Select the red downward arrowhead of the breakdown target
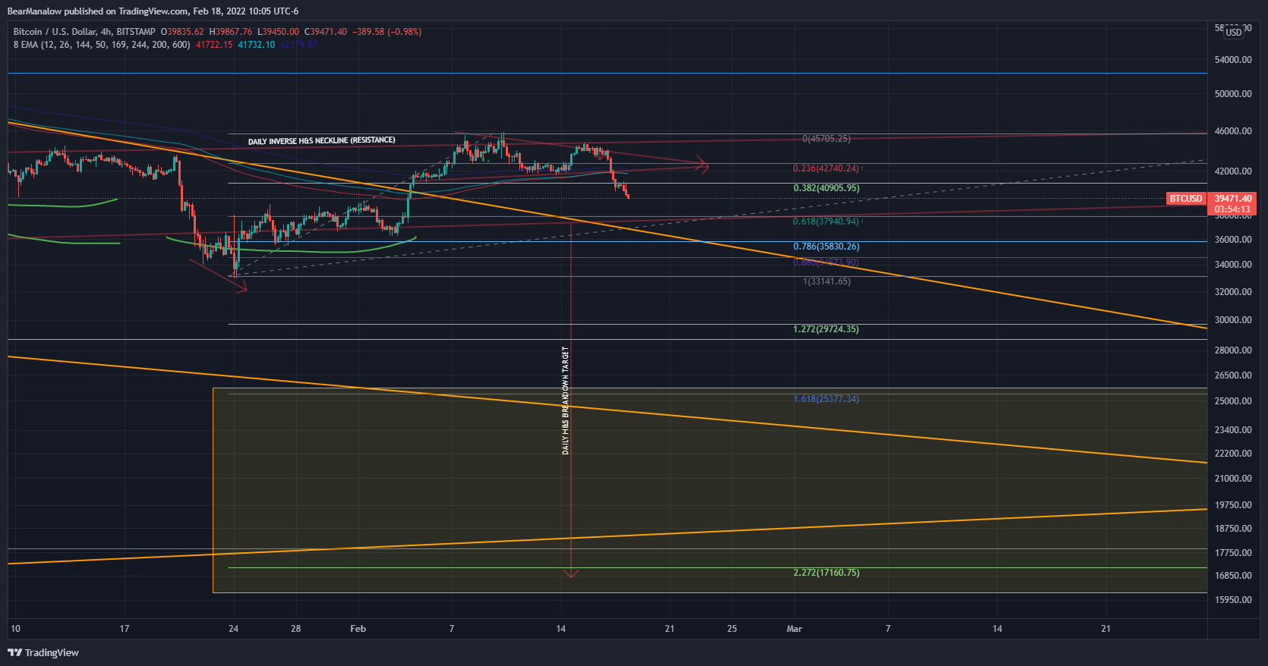 [571, 573]
